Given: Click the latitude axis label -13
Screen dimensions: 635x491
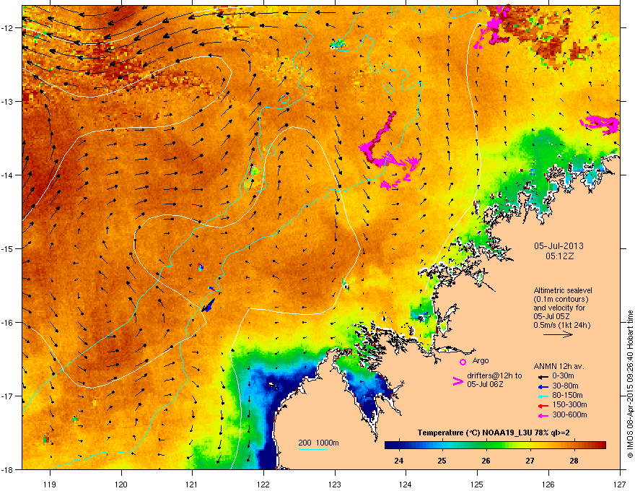Looking at the screenshot, I should point(8,102).
